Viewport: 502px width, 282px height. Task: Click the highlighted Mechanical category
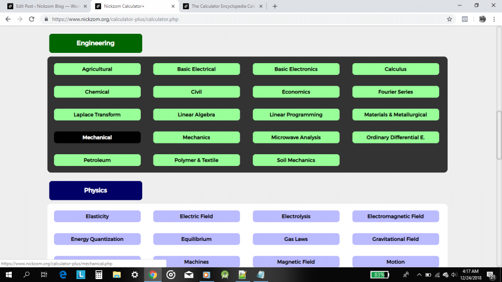(x=98, y=137)
